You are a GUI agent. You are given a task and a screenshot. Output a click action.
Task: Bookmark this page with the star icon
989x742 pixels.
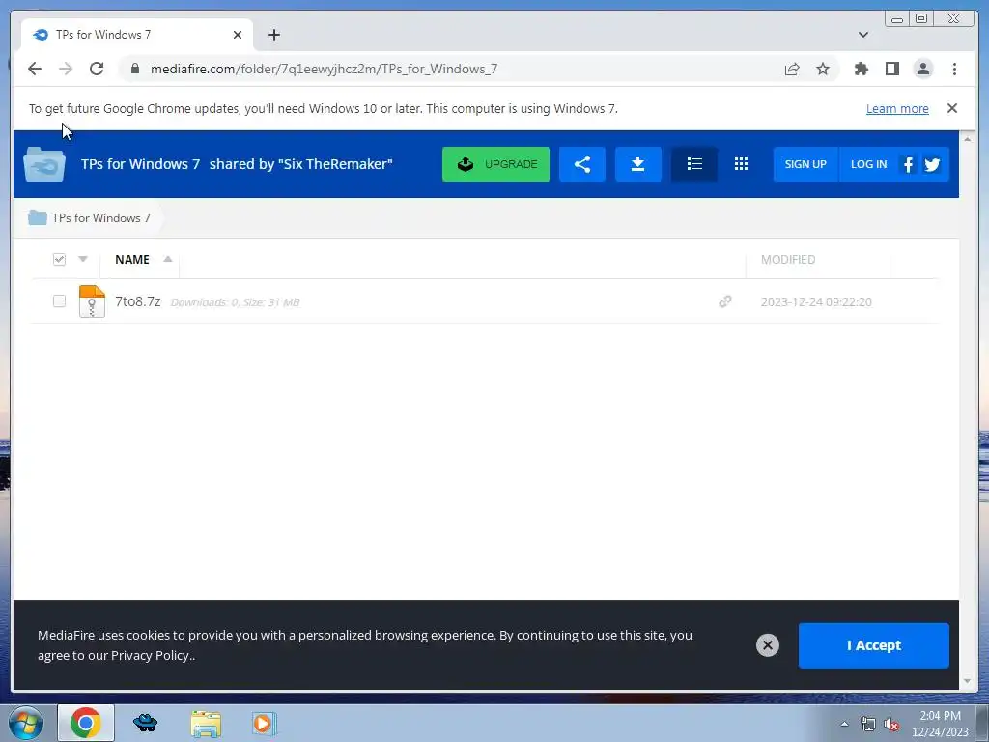click(x=823, y=69)
